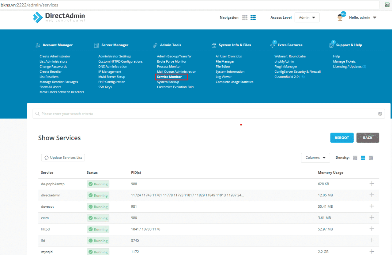The height and width of the screenshot is (255, 392).
Task: Expand the httpd service row plus icon
Action: point(372,229)
